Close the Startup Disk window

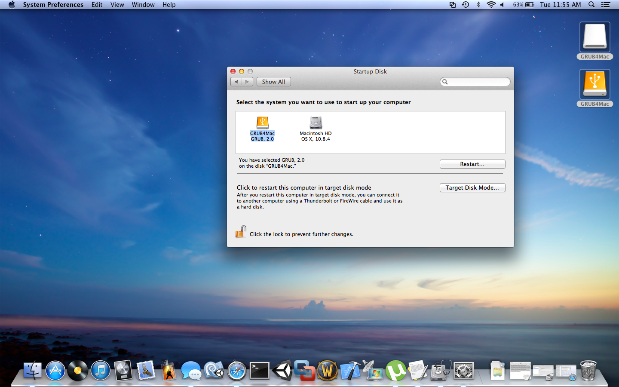(233, 71)
